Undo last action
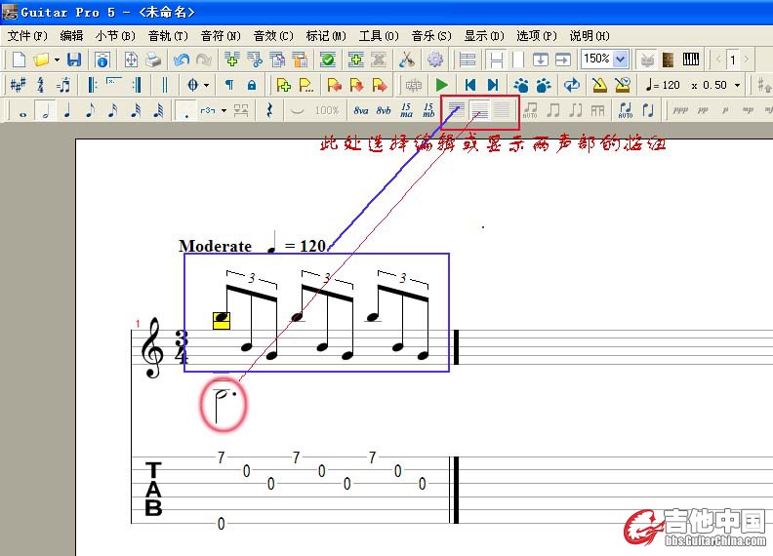This screenshot has width=773, height=556. click(182, 60)
